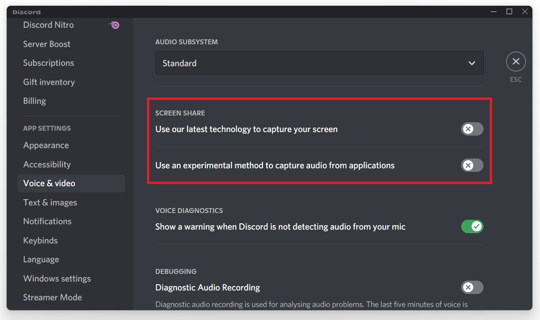
Task: Close the Discord window
Action: pos(525,12)
